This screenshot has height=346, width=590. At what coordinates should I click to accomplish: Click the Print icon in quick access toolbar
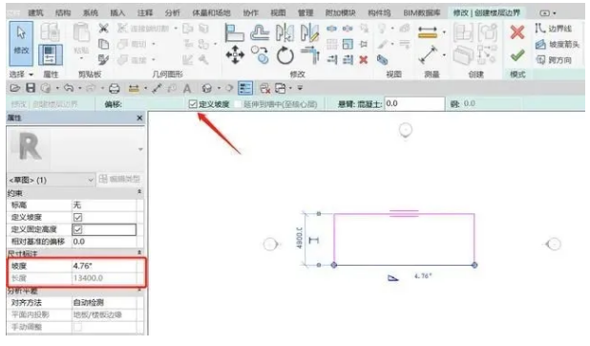point(114,89)
